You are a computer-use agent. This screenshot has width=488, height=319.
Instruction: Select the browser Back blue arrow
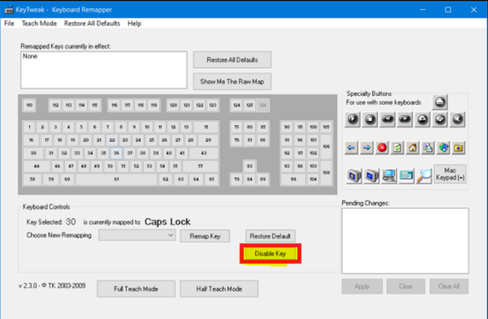(x=352, y=147)
